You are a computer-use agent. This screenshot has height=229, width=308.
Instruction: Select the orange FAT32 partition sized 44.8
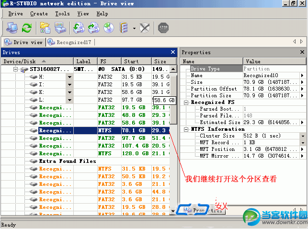(85, 192)
